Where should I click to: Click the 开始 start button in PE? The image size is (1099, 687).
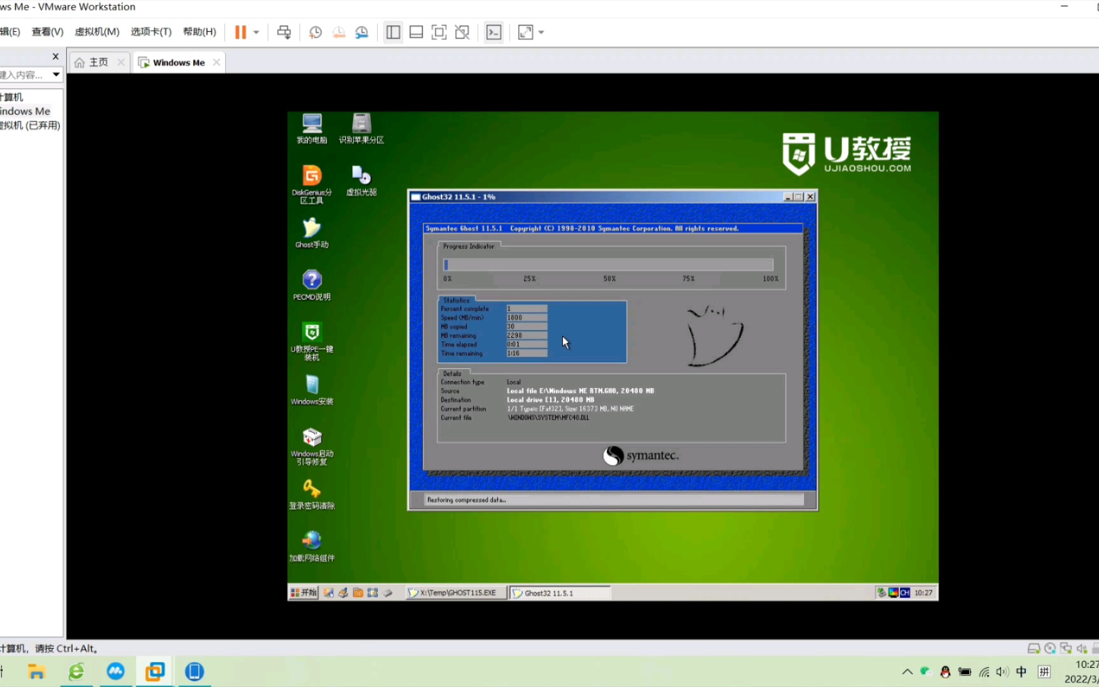[x=303, y=593]
